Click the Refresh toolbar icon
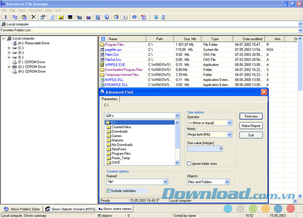Viewport: 303px width, 218px height. [x=52, y=17]
